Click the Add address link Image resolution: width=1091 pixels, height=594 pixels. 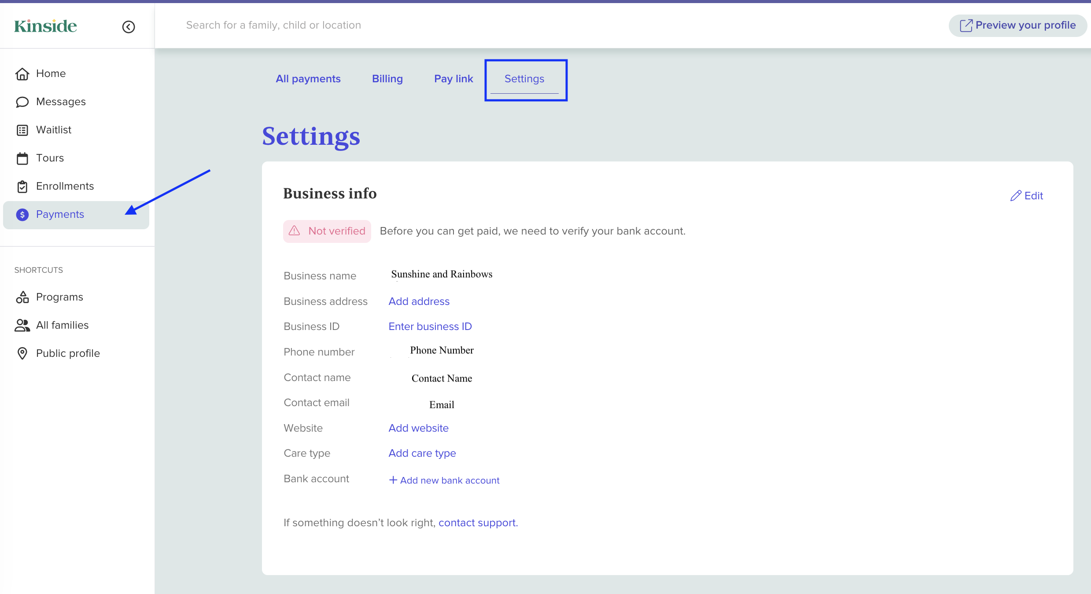click(x=419, y=301)
